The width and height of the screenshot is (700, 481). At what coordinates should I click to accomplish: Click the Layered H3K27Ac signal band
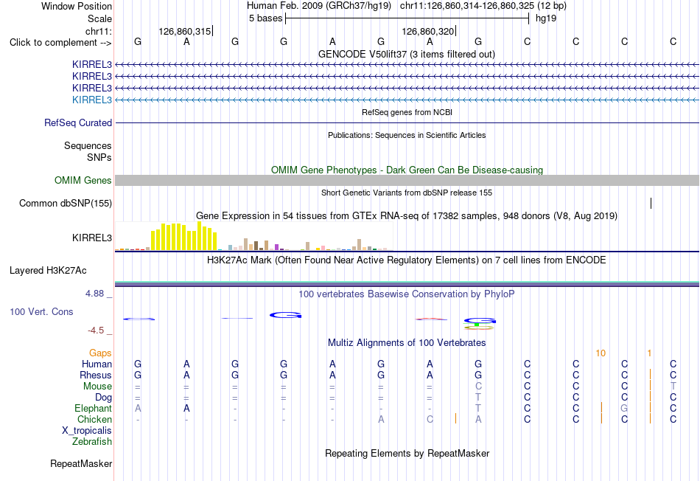[x=407, y=283]
